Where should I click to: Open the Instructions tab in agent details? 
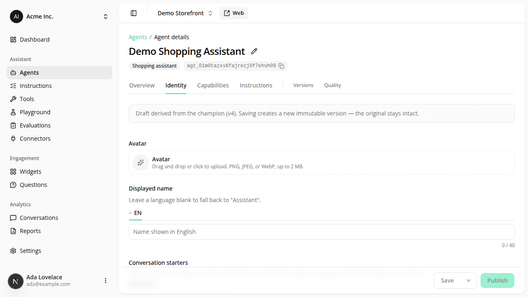[256, 85]
